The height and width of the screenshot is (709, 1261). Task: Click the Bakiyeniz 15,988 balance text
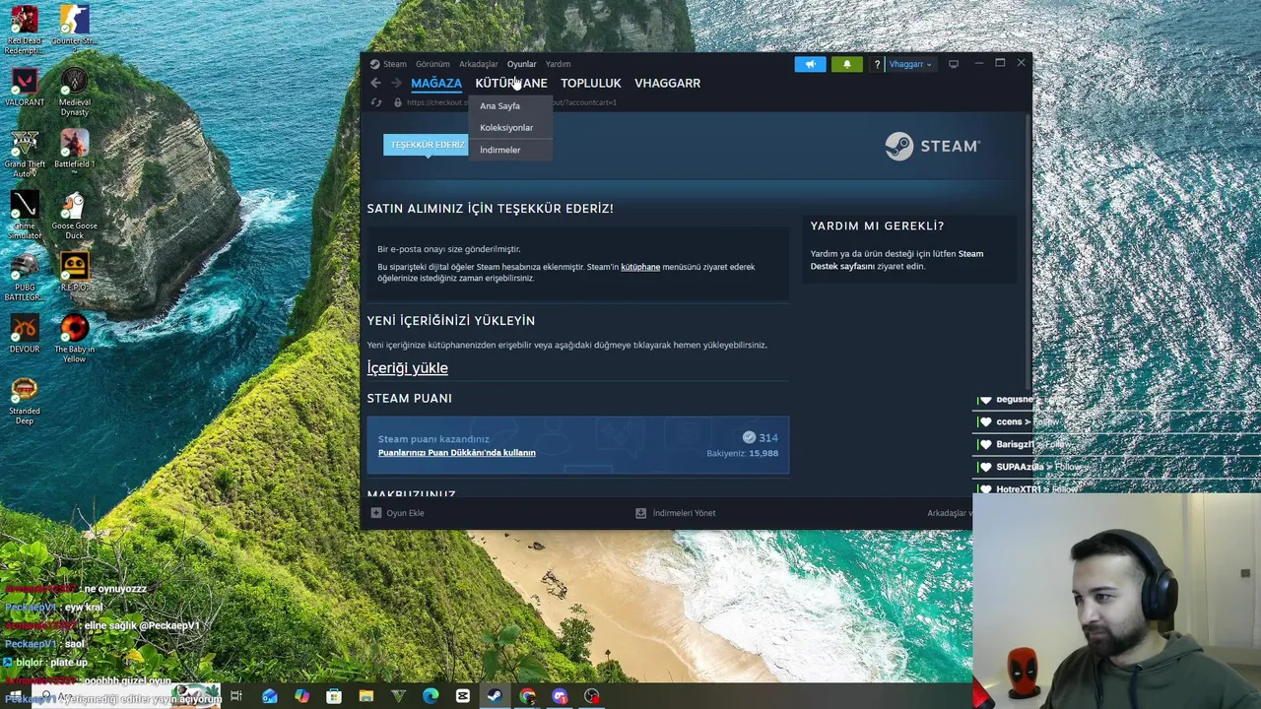pyautogui.click(x=742, y=453)
